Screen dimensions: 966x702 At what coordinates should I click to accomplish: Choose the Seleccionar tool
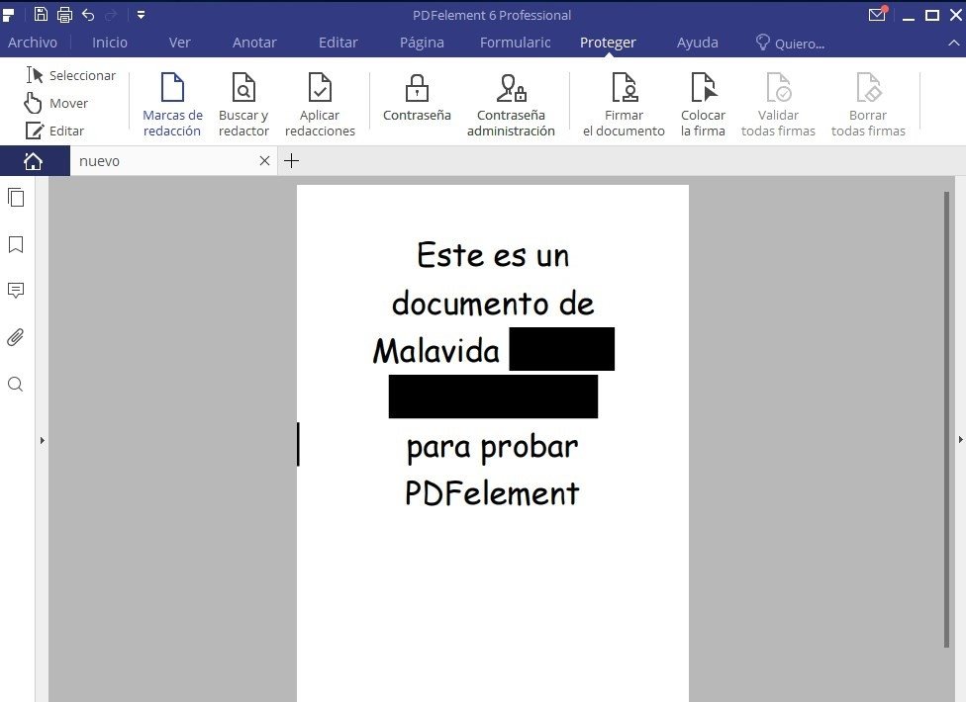coord(71,75)
